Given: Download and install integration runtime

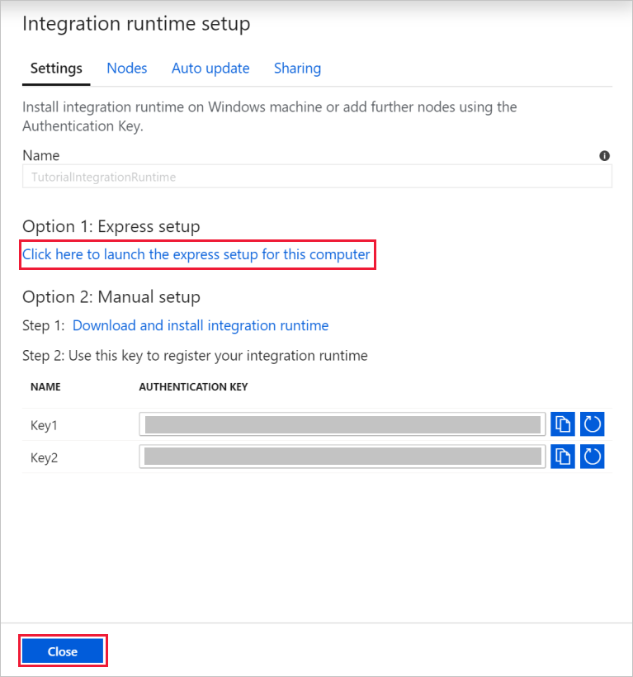Looking at the screenshot, I should (x=201, y=325).
